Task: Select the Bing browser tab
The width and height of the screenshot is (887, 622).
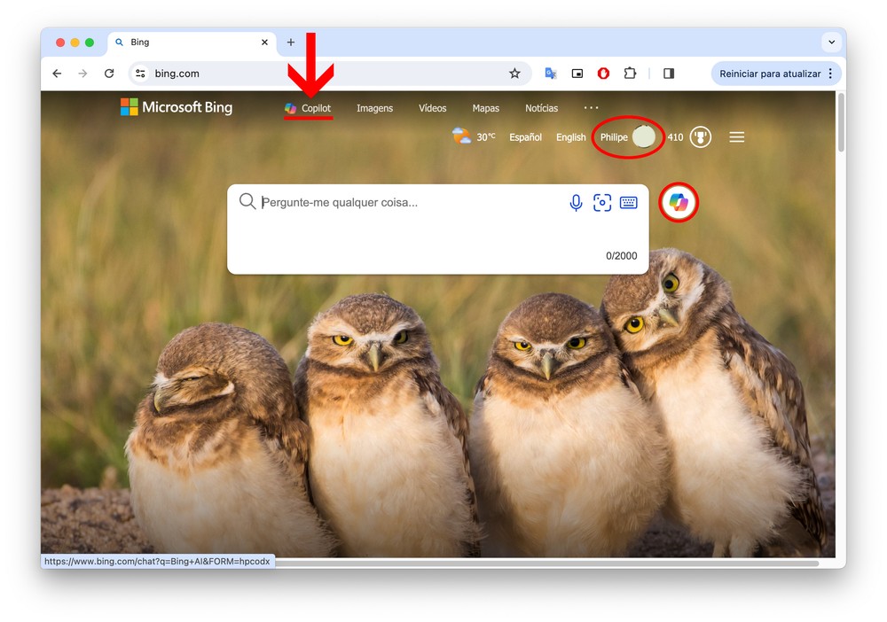Action: [192, 43]
